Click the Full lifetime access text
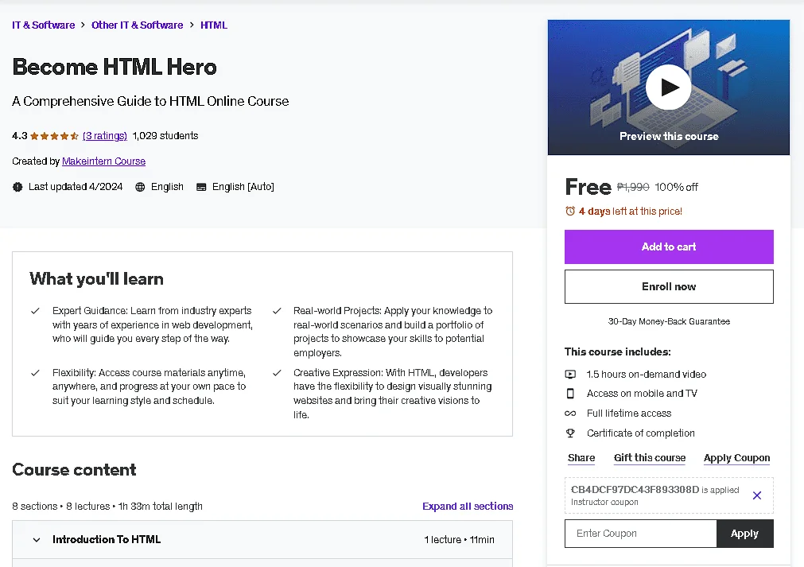The image size is (804, 567). (x=628, y=414)
